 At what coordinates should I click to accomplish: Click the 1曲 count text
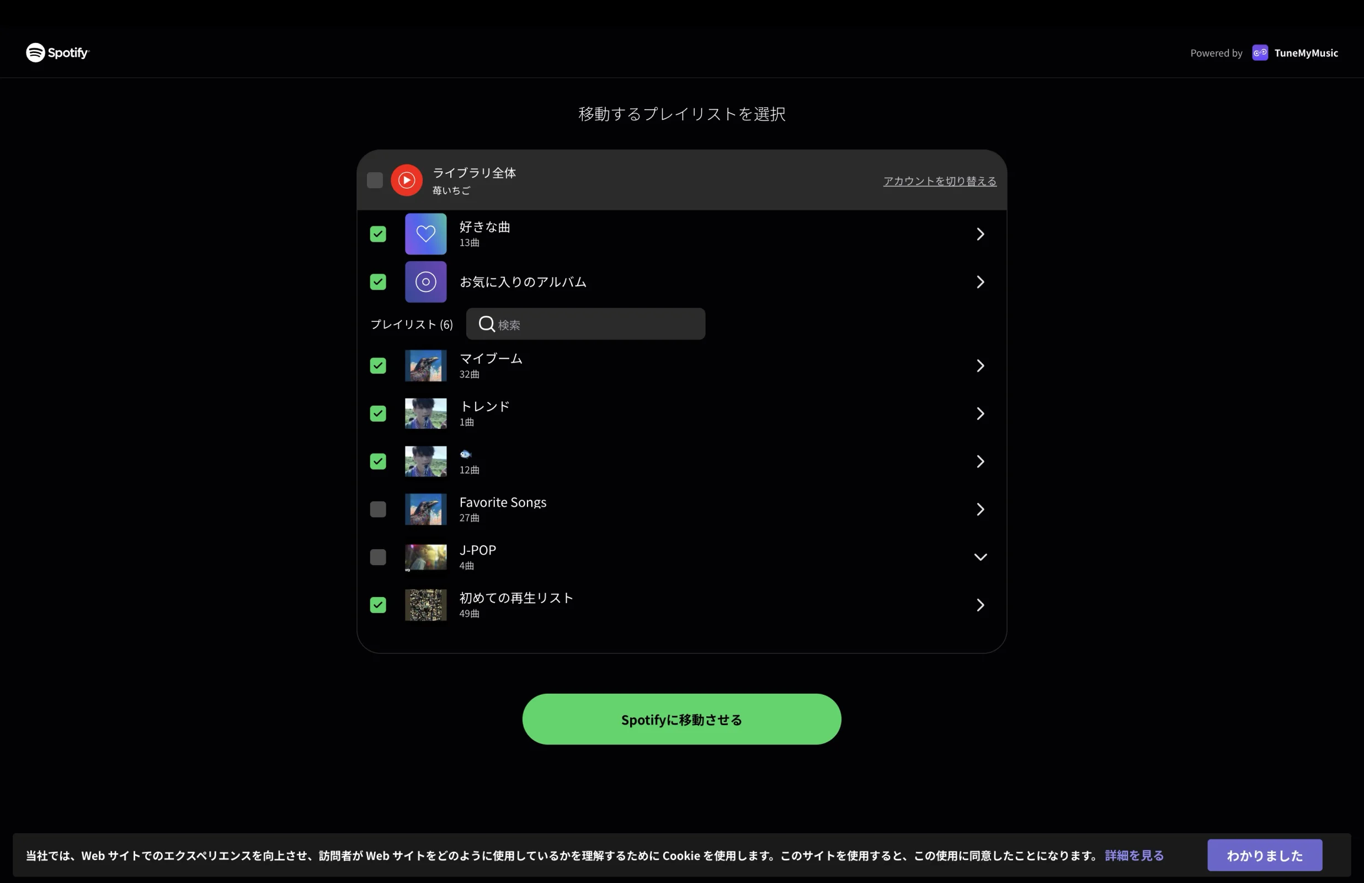pyautogui.click(x=466, y=422)
